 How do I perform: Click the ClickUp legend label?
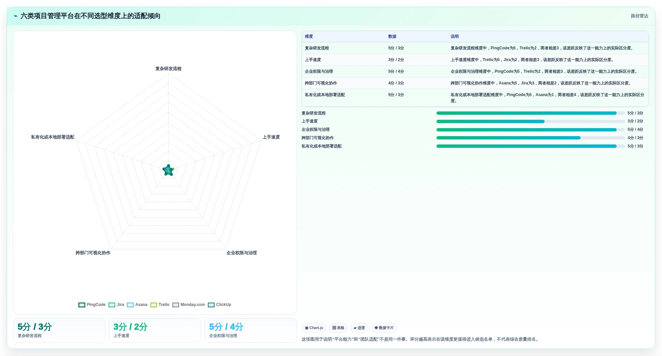pos(224,305)
